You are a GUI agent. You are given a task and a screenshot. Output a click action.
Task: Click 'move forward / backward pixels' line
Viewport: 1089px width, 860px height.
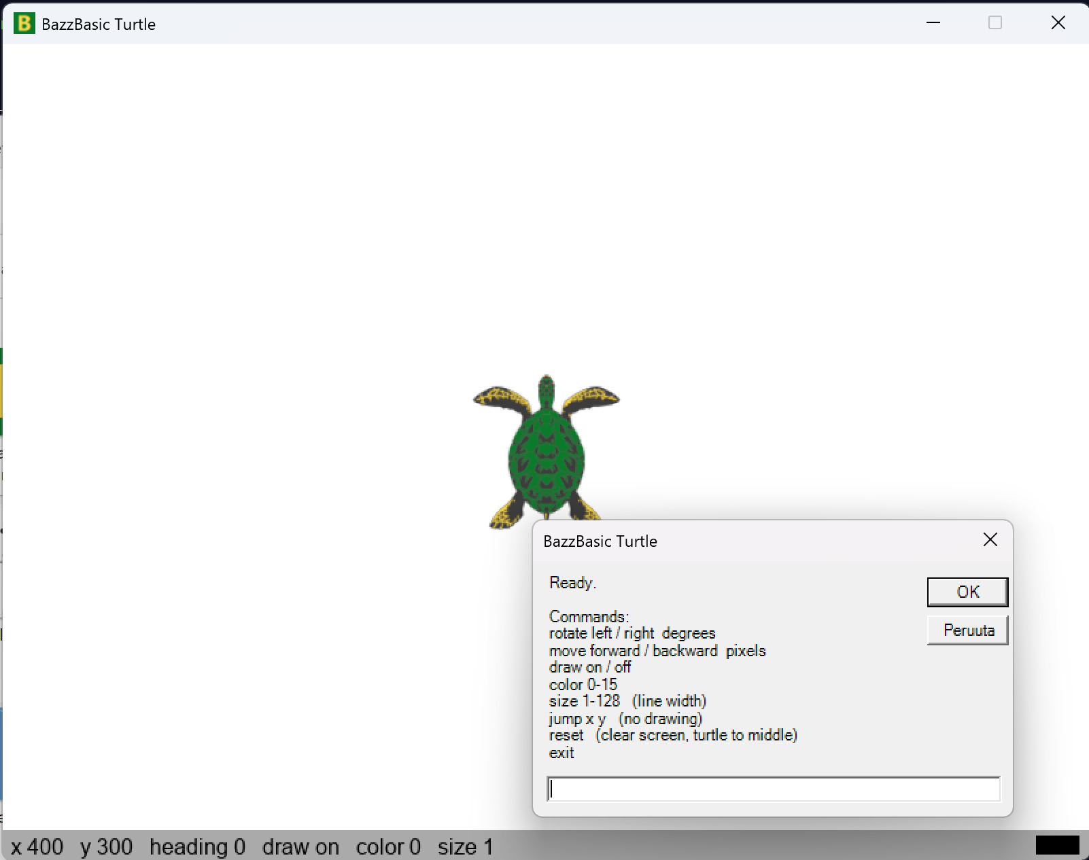(x=657, y=651)
